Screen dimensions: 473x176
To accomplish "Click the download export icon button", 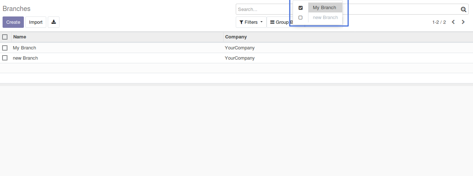I will [54, 22].
